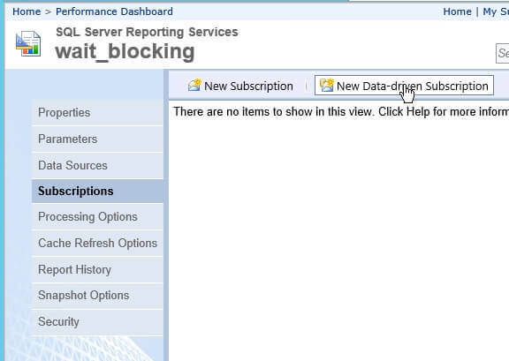Screen dimensions: 509x361
Task: Click the New Data-driven Subscription icon
Action: [327, 86]
